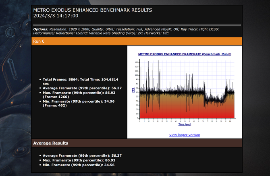Click the framerate chart title link

[x=185, y=54]
